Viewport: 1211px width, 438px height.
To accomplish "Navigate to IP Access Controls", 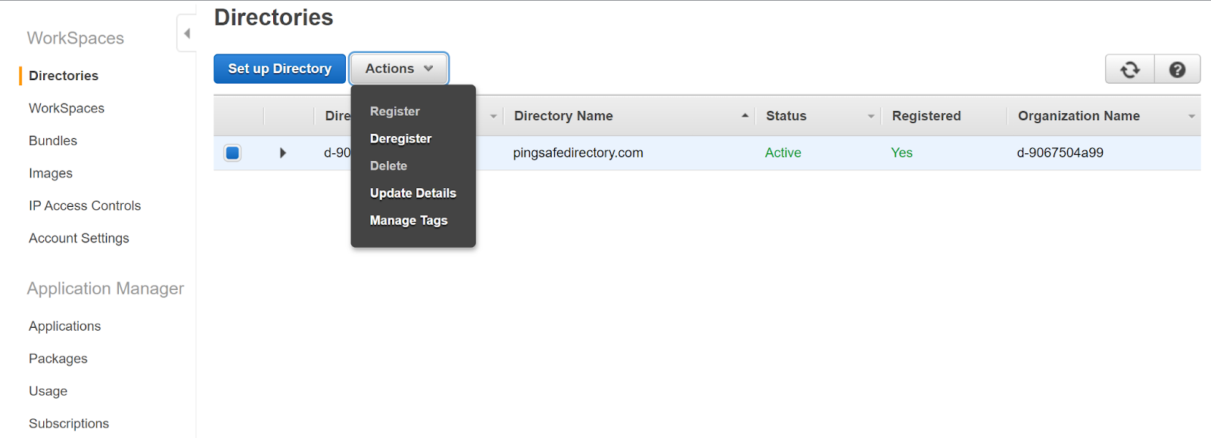I will click(85, 205).
